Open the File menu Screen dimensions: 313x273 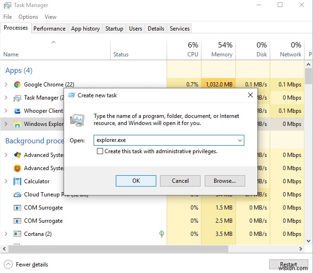click(8, 17)
